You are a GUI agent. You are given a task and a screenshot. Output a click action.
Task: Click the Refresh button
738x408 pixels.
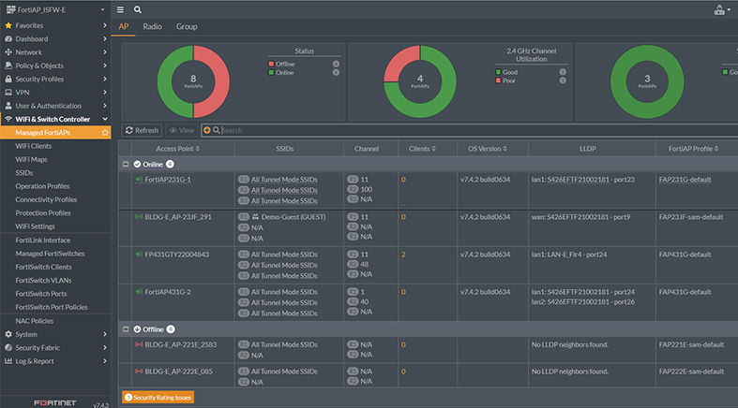click(x=142, y=130)
